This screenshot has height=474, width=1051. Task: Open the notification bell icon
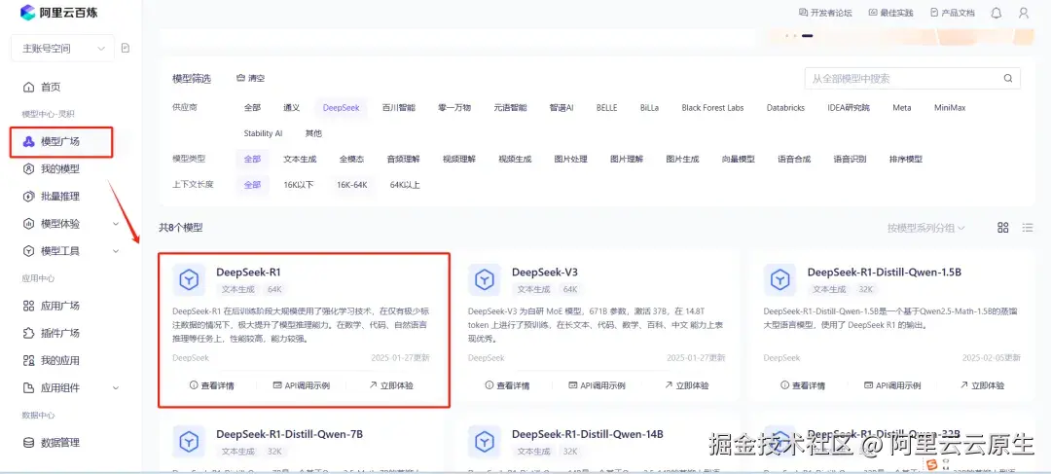(x=997, y=13)
